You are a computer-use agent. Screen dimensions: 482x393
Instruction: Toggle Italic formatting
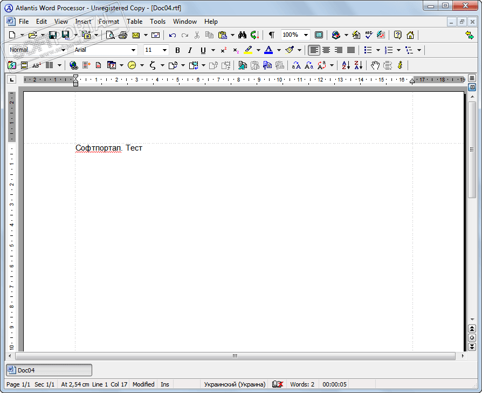click(x=190, y=50)
